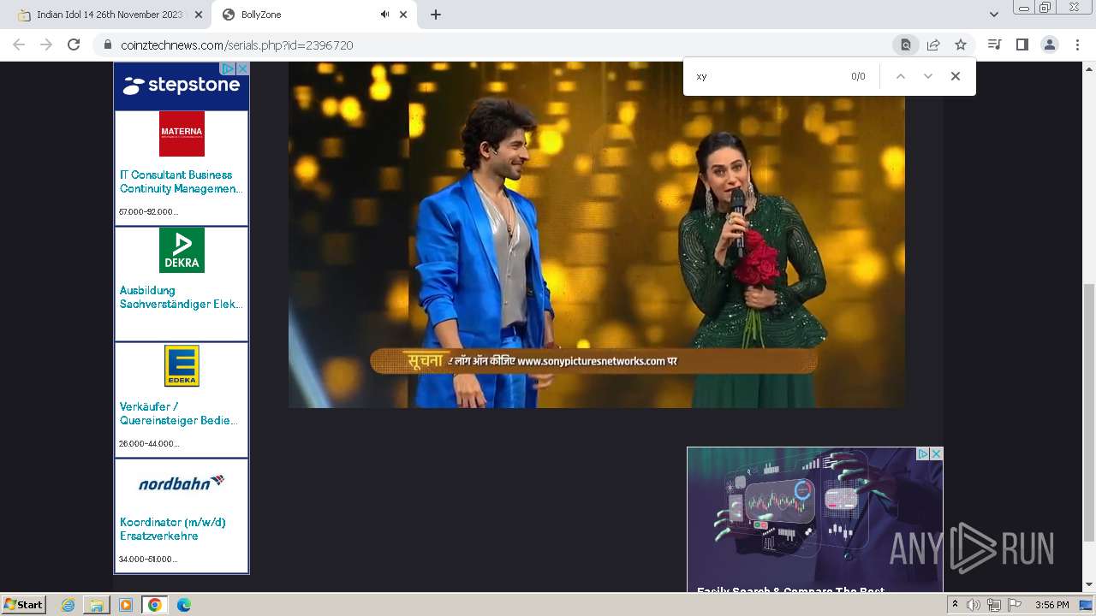
Task: Focus the address bar URL
Action: [x=237, y=45]
